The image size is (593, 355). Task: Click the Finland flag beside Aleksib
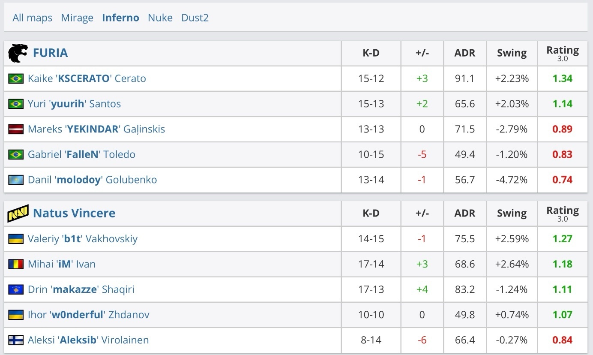click(16, 340)
